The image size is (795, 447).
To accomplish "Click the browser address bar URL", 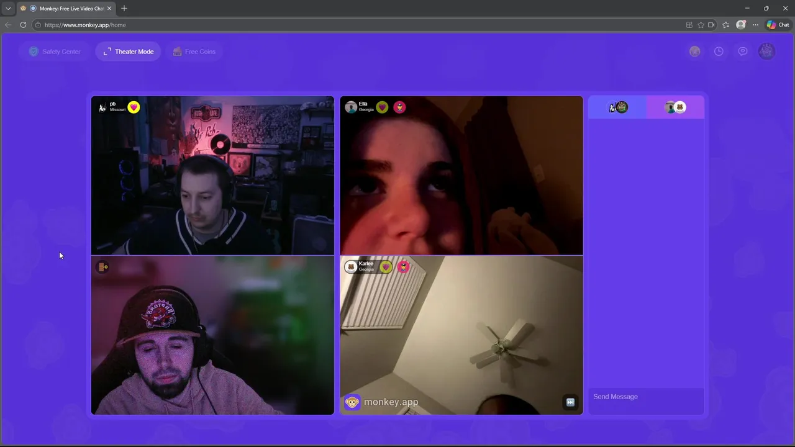I will coord(85,25).
